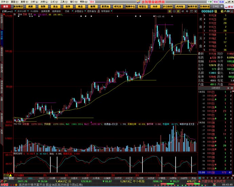The height and width of the screenshot is (187, 234).
Task: Click the scrolling news ticker headline
Action: (51, 185)
